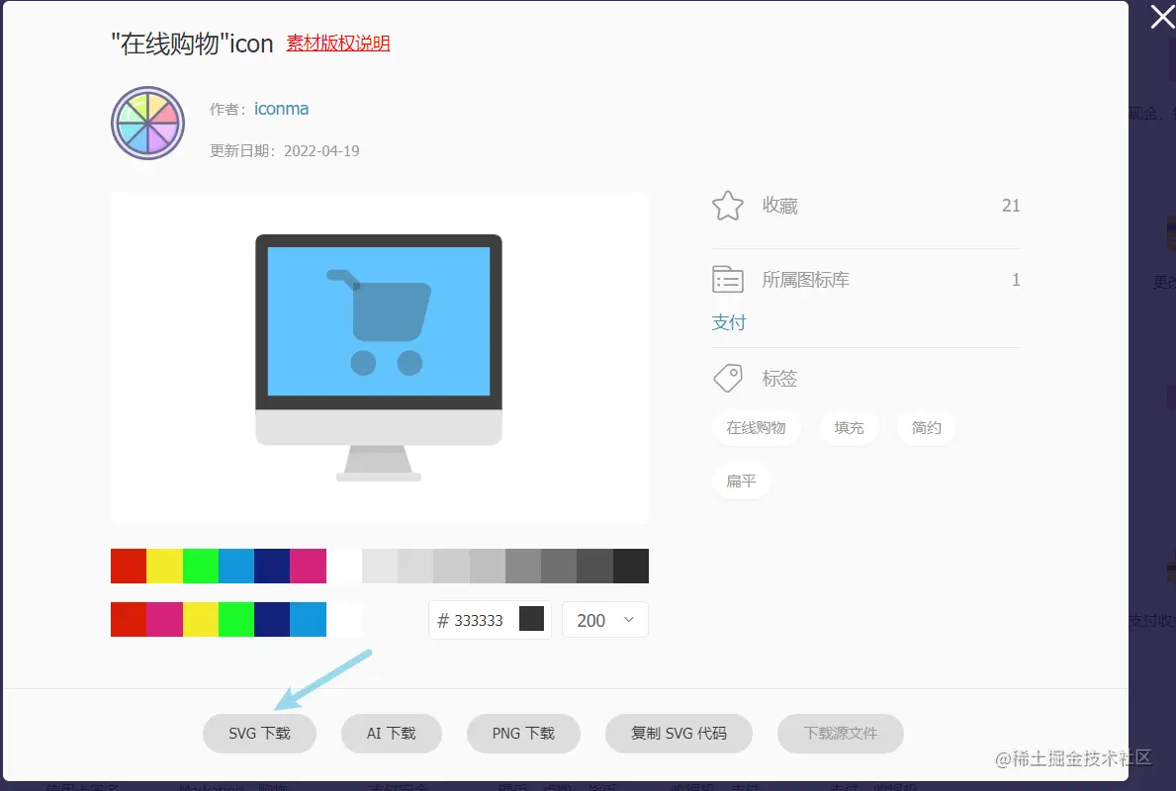
Task: Click the dark color preview square
Action: pyautogui.click(x=532, y=619)
